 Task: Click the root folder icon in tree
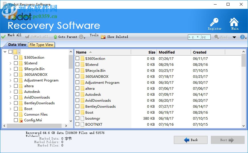click(x=15, y=52)
